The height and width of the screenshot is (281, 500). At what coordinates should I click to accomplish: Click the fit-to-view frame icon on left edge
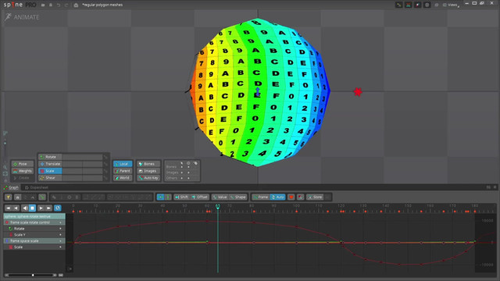[5, 173]
